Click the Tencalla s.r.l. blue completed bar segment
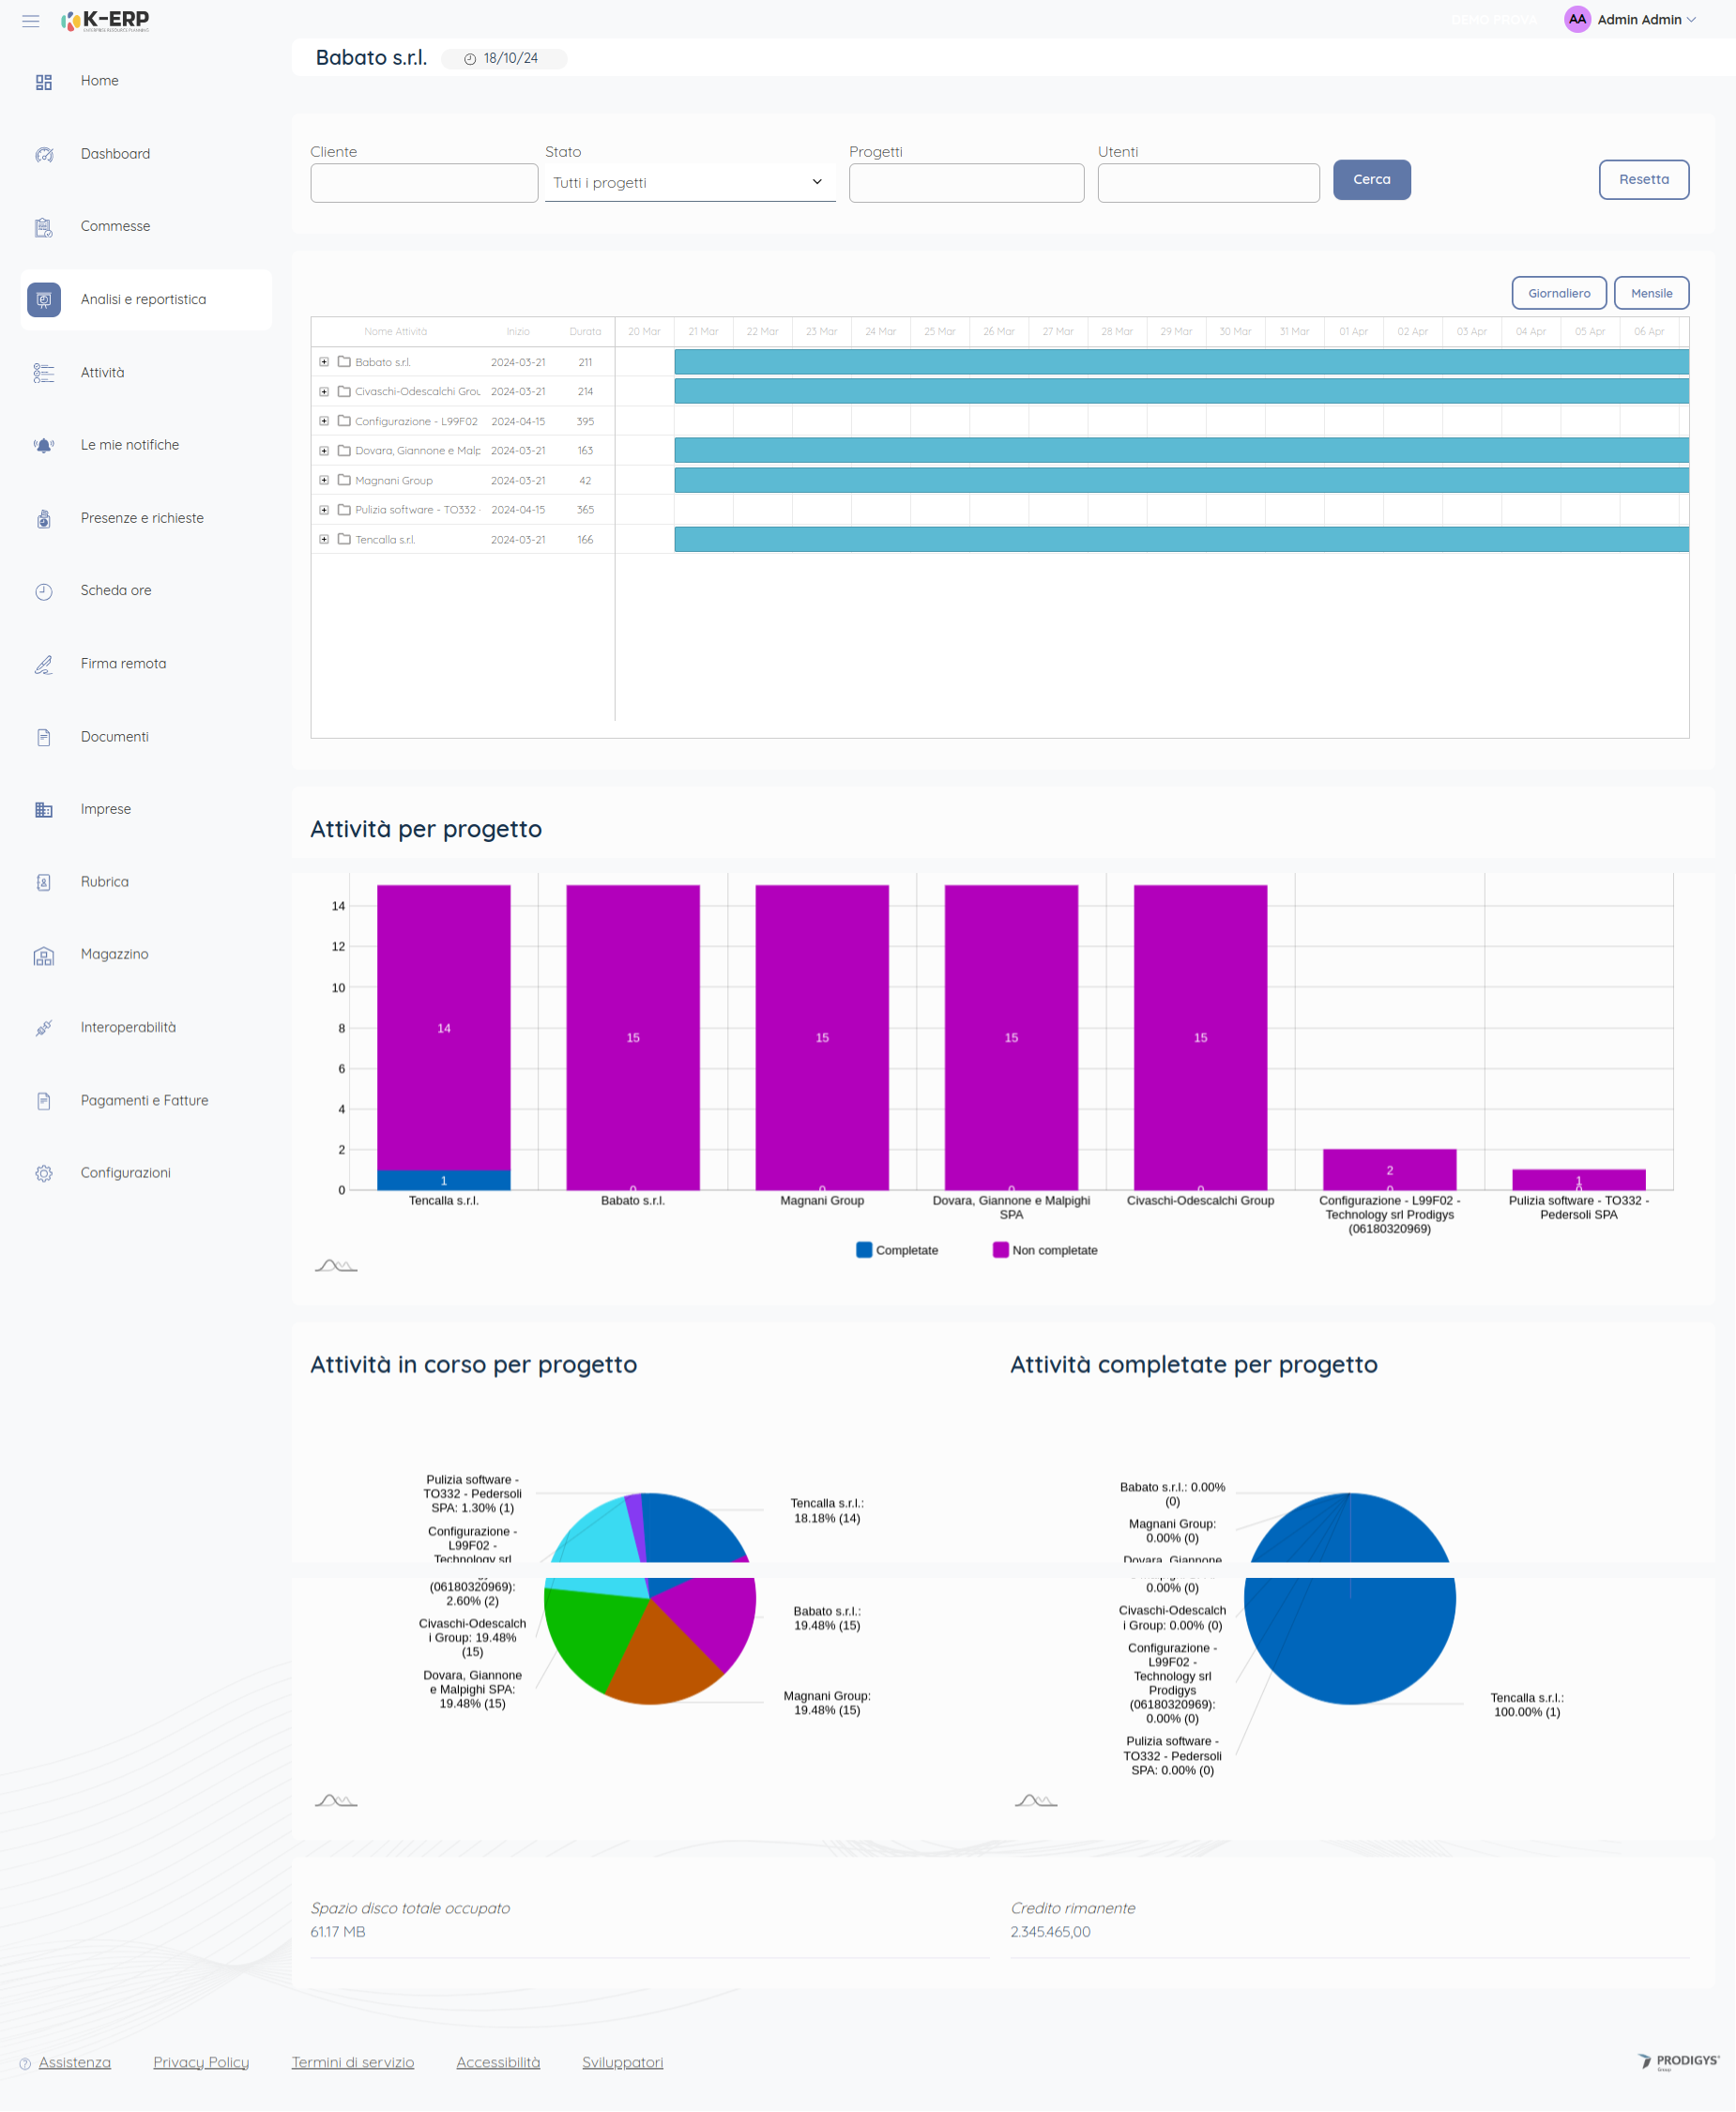 (443, 1180)
